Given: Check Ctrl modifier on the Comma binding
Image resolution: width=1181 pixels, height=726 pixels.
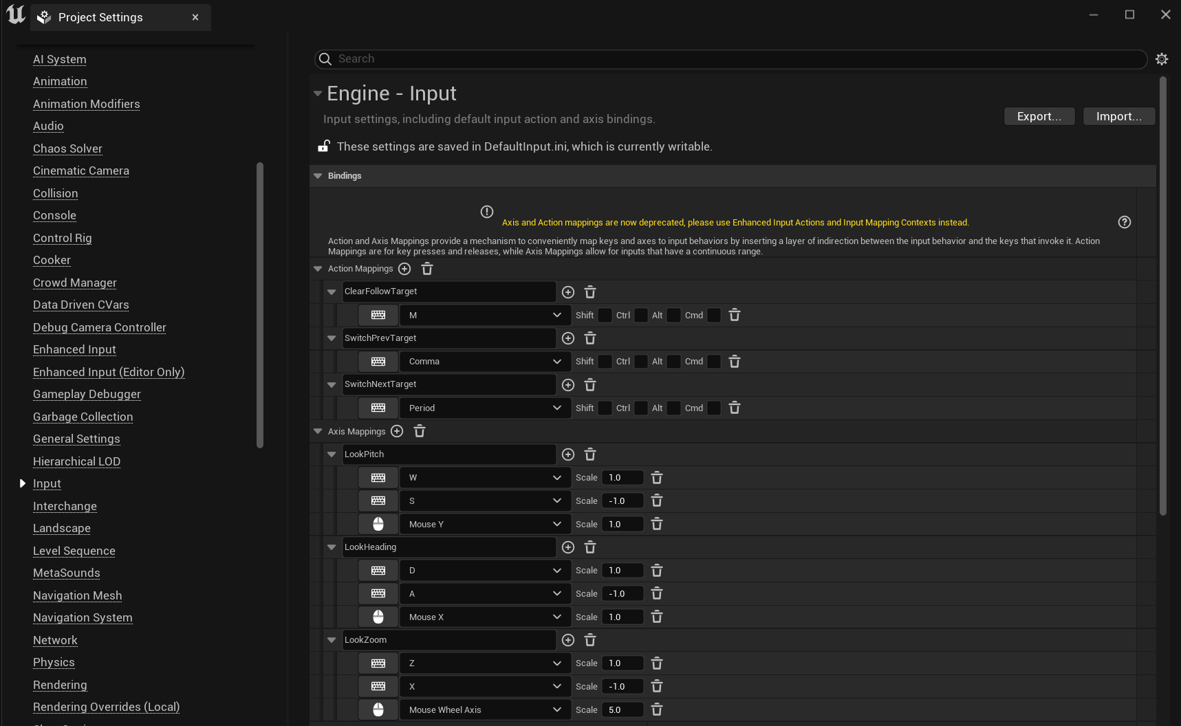Looking at the screenshot, I should (641, 361).
